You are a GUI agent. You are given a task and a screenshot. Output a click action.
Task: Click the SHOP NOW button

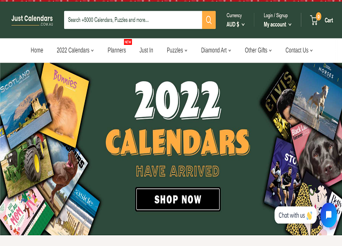click(178, 199)
